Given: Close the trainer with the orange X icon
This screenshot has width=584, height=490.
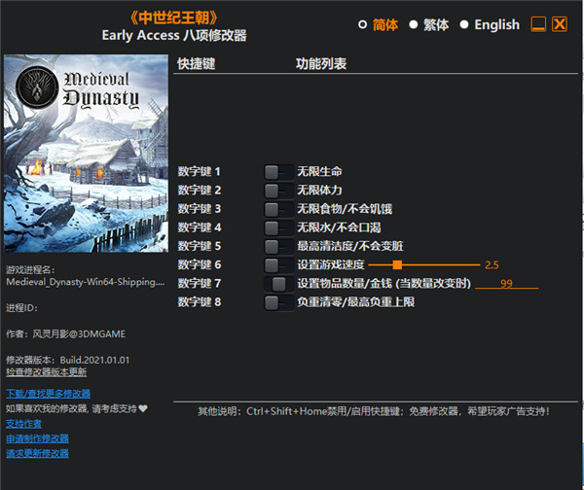Looking at the screenshot, I should point(560,24).
